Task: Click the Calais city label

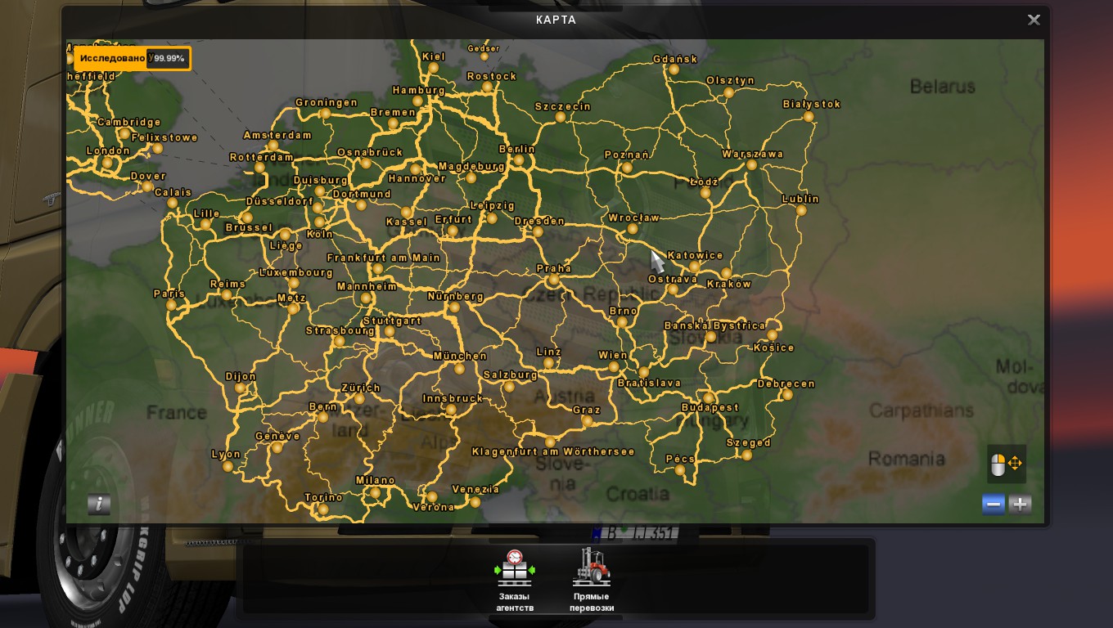Action: coord(173,193)
